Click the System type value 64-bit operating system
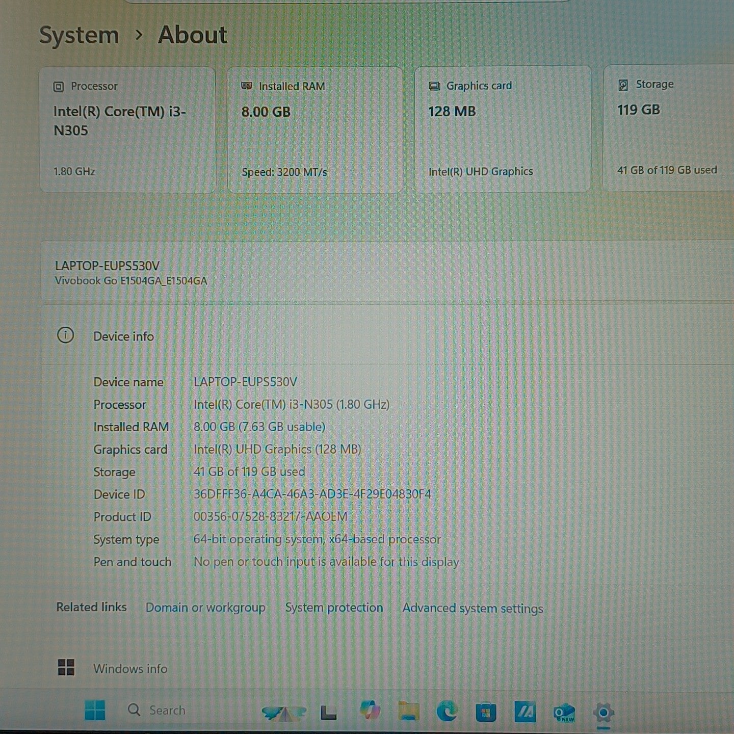This screenshot has width=734, height=734. [x=317, y=539]
